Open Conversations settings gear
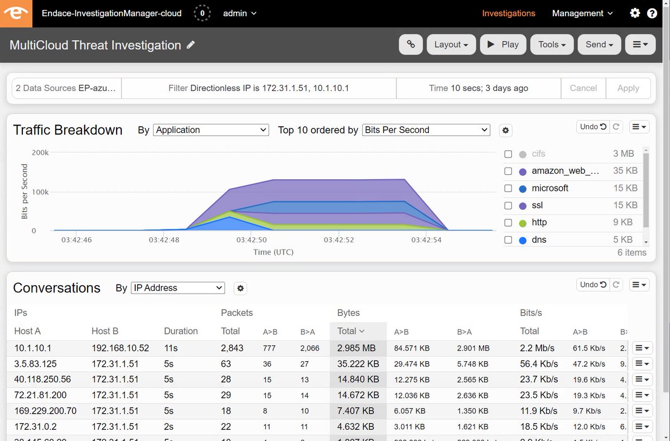This screenshot has height=441, width=670. [240, 288]
